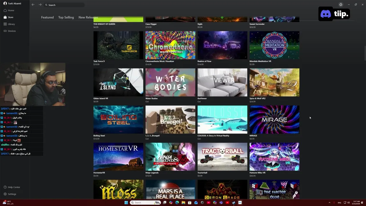
Task: Switch to the New Releases tab
Action: 88,17
